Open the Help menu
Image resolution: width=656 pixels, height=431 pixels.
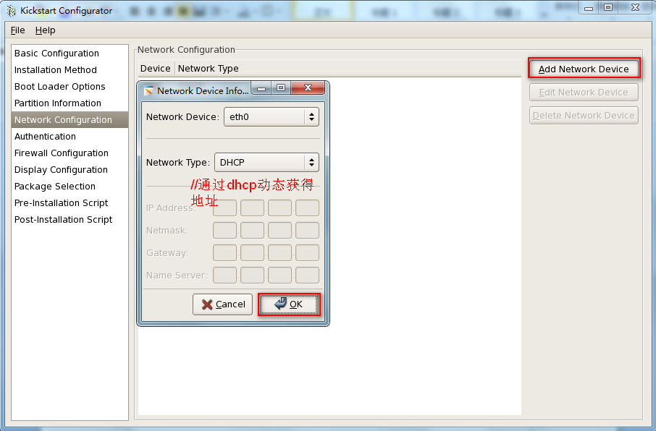(45, 30)
